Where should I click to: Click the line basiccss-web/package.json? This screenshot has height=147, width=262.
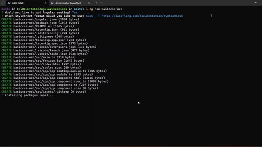tap(40, 23)
